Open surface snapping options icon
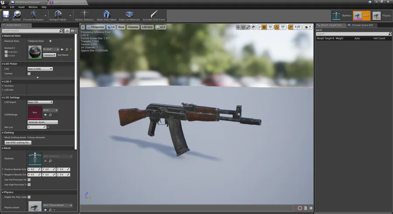The width and height of the screenshot is (393, 214). tap(259, 27)
